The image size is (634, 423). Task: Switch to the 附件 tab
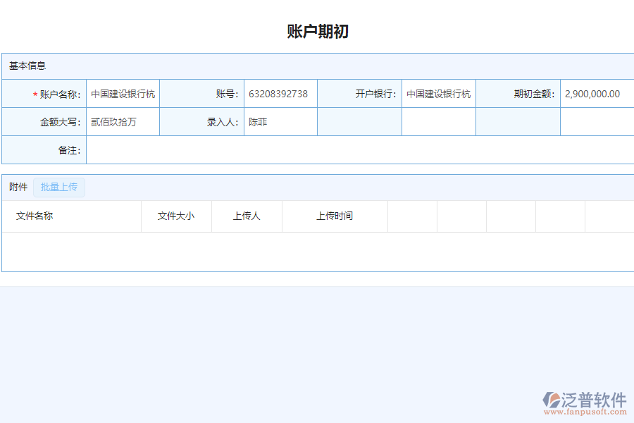click(x=18, y=187)
